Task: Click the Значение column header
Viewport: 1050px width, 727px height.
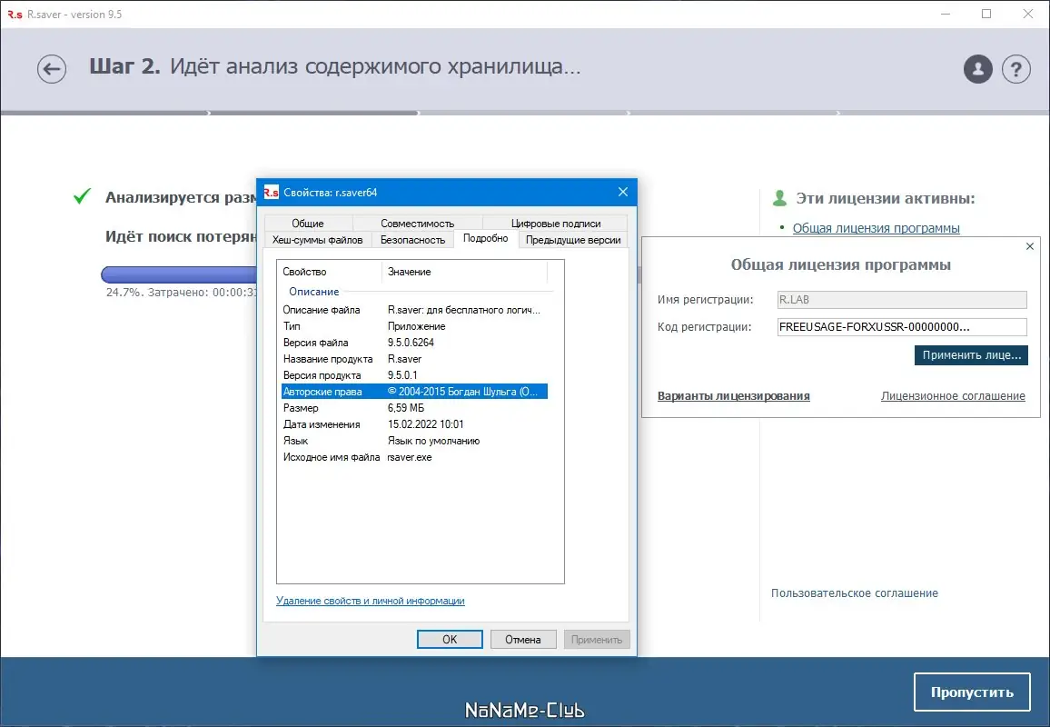Action: [465, 272]
